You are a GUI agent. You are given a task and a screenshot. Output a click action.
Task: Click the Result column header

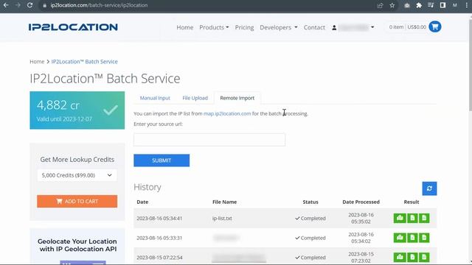pyautogui.click(x=412, y=202)
